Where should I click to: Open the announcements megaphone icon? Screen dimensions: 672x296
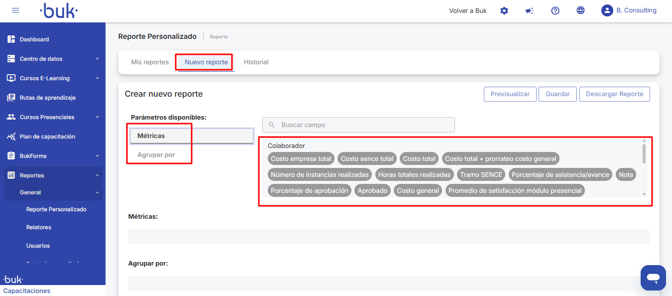pyautogui.click(x=530, y=10)
